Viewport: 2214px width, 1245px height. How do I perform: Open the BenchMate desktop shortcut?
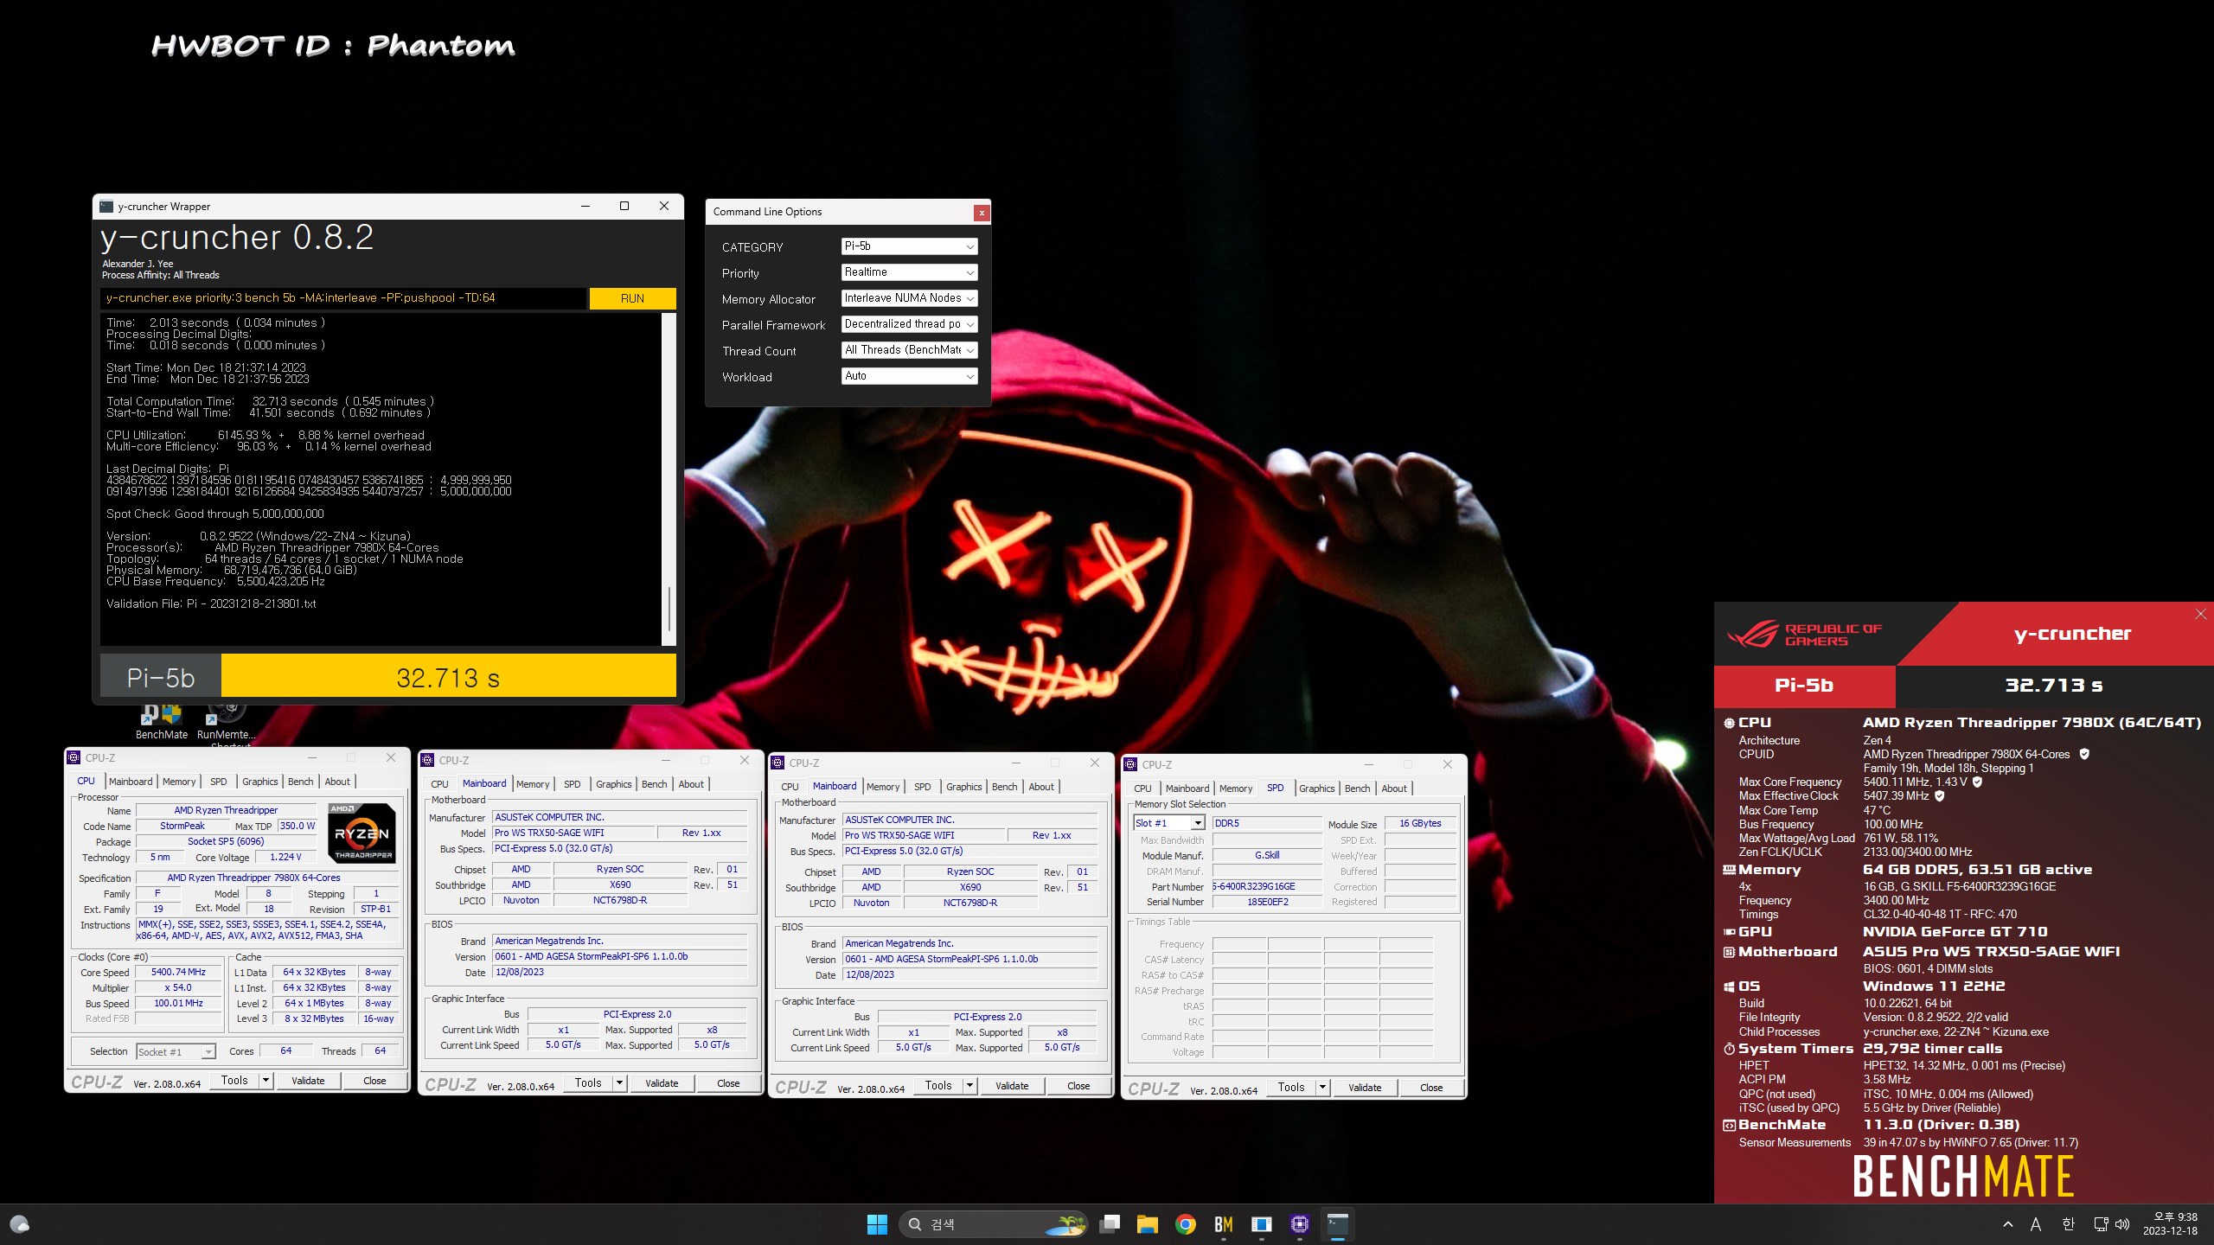tap(161, 723)
